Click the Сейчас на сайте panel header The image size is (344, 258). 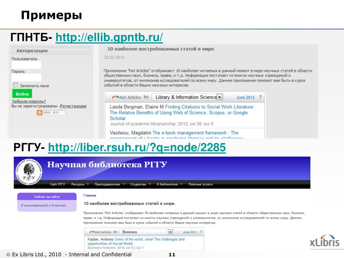pos(47,197)
